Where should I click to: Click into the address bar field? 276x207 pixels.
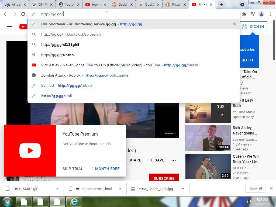pyautogui.click(x=134, y=14)
